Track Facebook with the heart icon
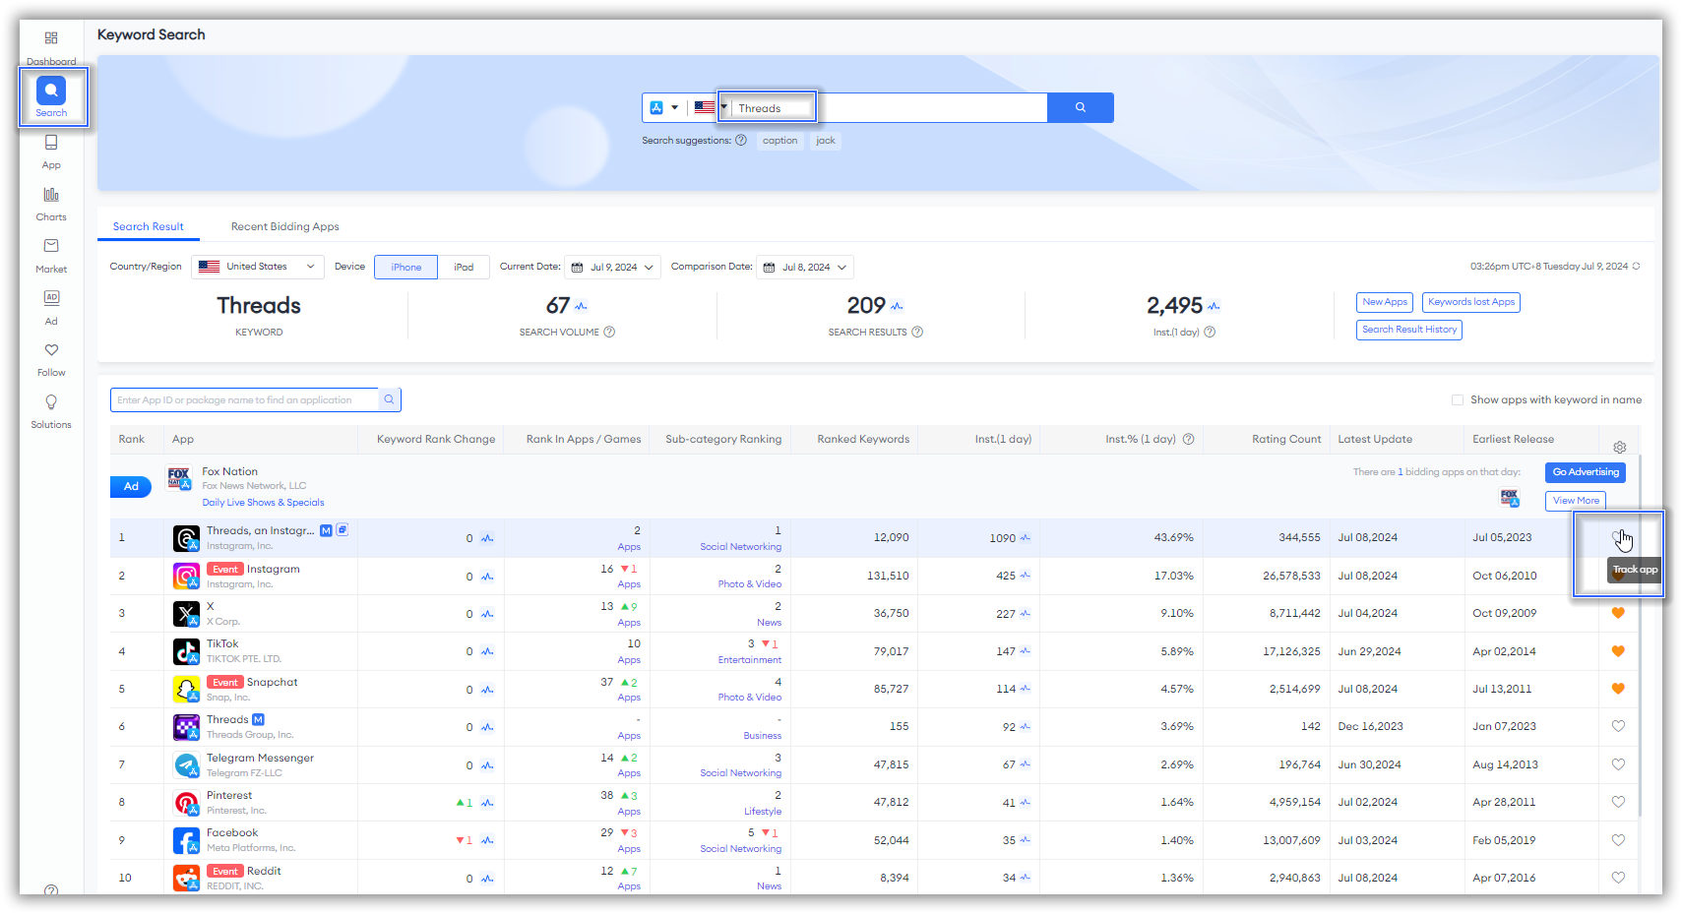This screenshot has height=914, width=1682. (x=1618, y=840)
